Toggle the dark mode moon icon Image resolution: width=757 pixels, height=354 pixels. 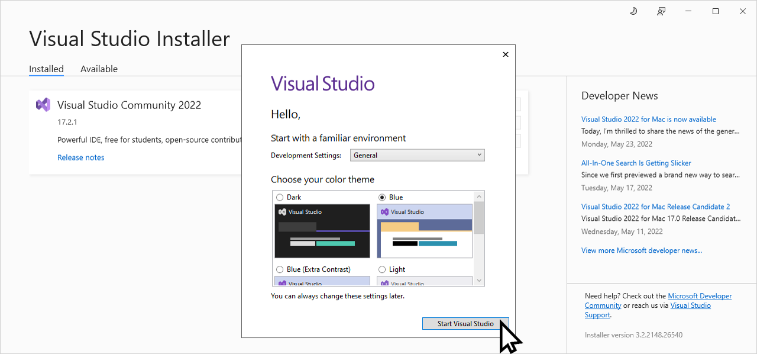(633, 11)
